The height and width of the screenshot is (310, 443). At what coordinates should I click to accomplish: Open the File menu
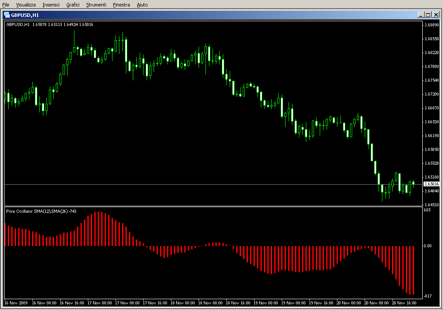(6, 5)
